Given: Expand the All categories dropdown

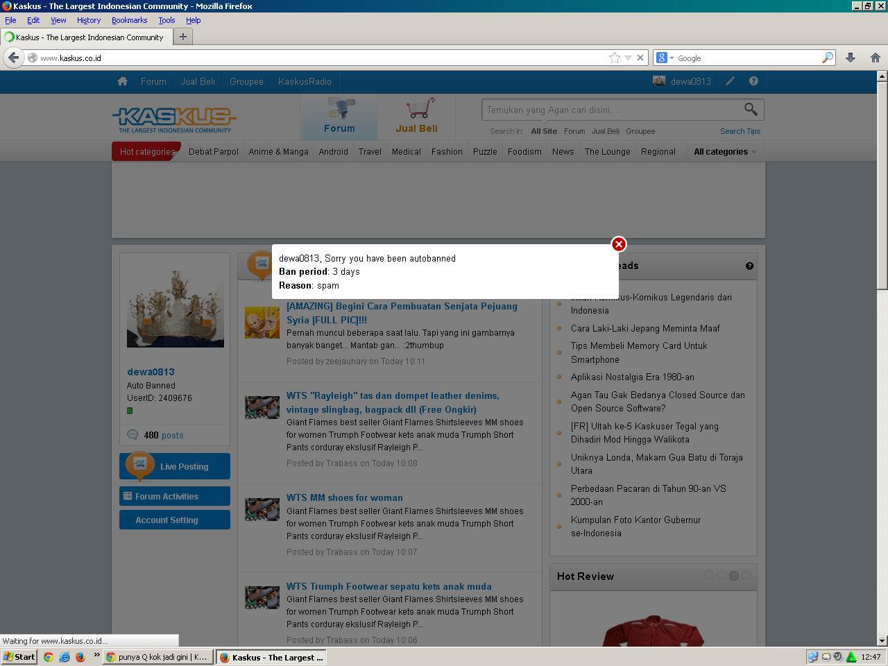Looking at the screenshot, I should coord(725,151).
